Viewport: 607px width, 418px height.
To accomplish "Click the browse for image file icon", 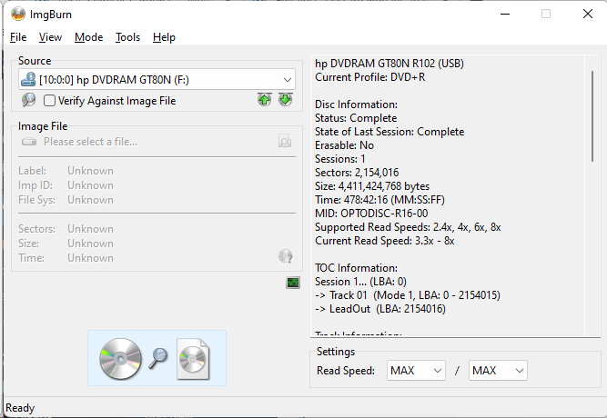I will [285, 142].
